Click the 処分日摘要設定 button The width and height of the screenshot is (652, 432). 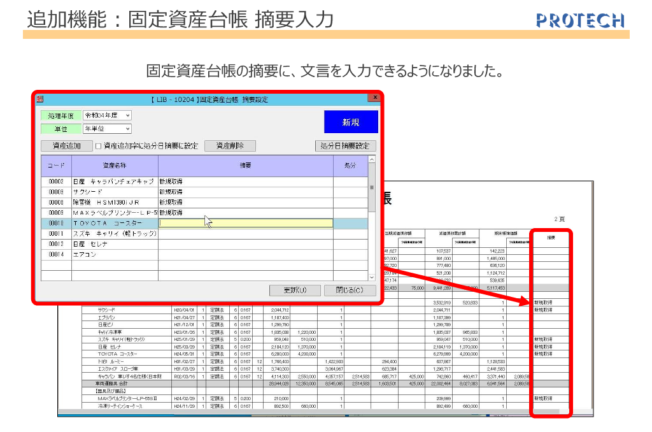point(346,146)
